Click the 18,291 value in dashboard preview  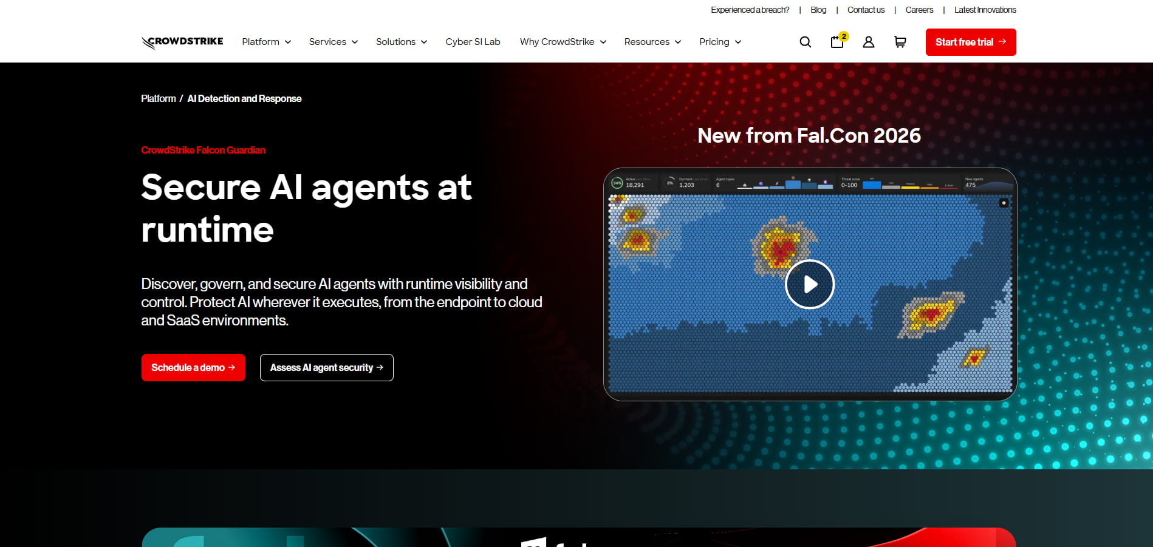click(x=635, y=185)
